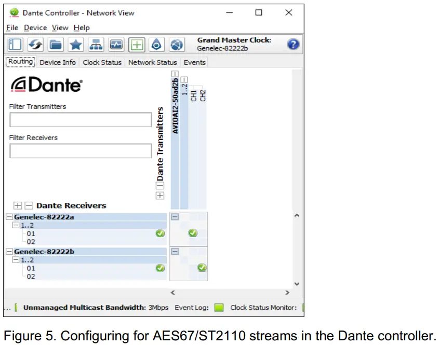
Task: Click the green plus toolbar icon
Action: [x=137, y=45]
